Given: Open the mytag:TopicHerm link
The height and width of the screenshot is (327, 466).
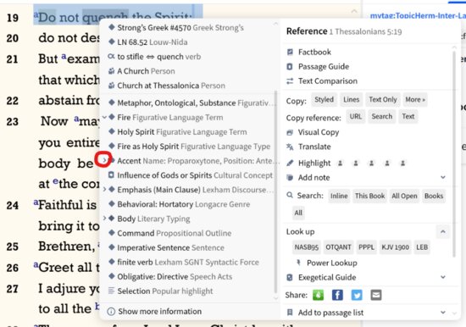Looking at the screenshot, I should 418,16.
